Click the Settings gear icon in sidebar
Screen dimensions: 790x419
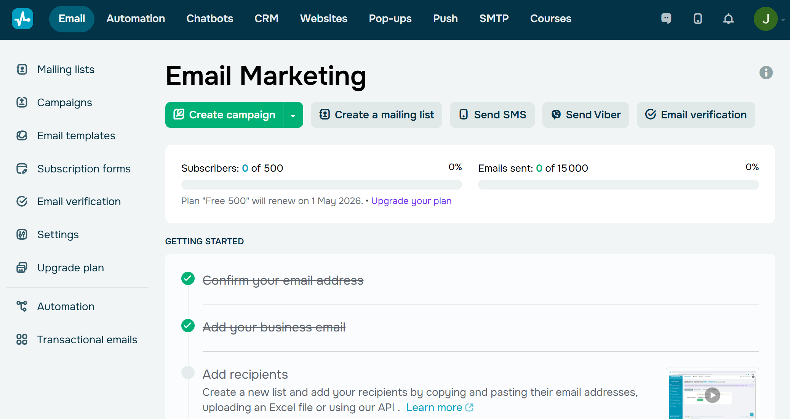coord(22,234)
